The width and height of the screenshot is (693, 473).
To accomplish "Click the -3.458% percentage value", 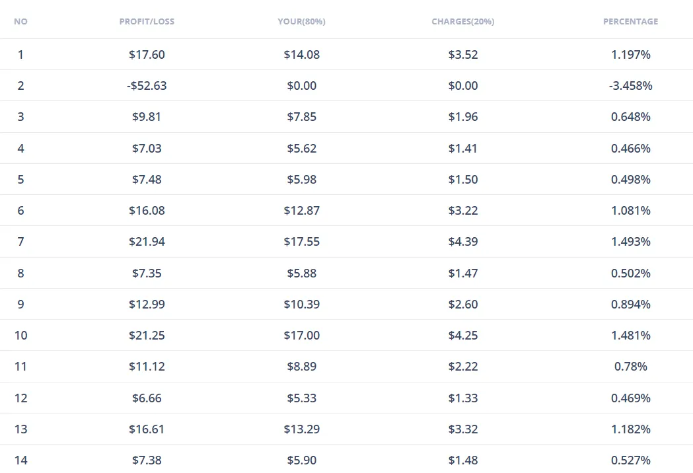I will (x=630, y=85).
